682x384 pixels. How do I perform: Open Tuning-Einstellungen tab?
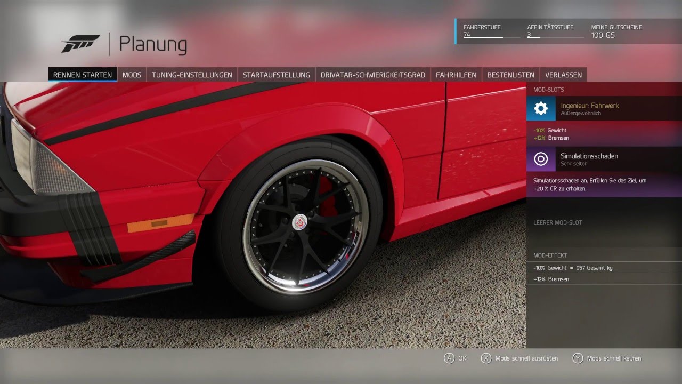click(x=192, y=75)
